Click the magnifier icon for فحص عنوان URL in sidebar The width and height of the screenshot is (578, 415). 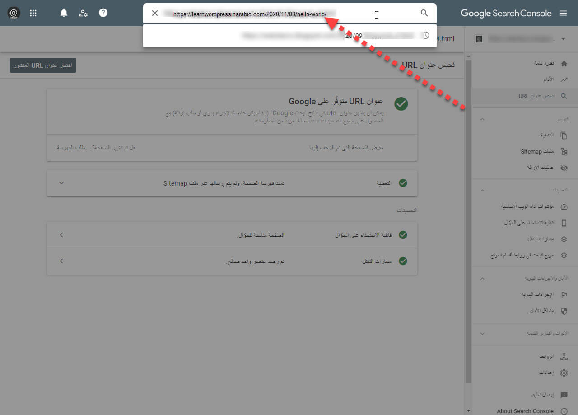tap(564, 96)
